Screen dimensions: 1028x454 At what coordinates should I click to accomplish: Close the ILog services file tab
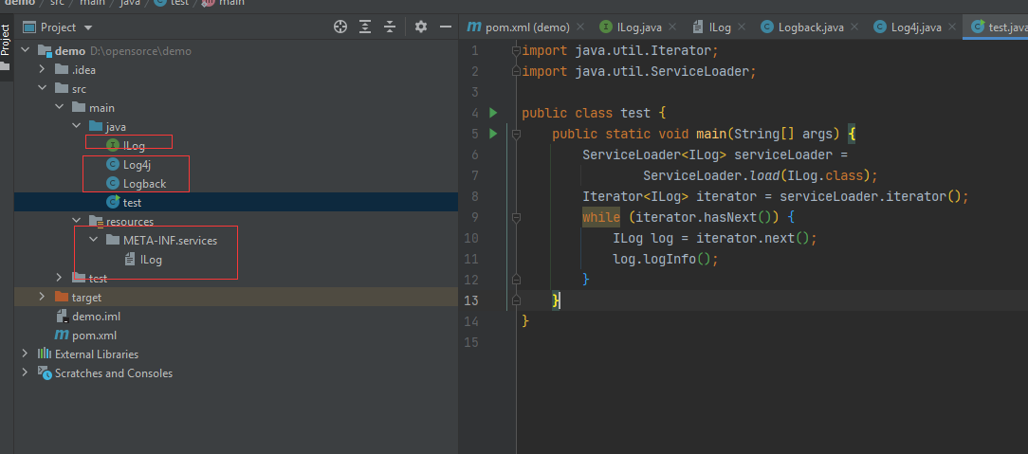click(x=742, y=27)
